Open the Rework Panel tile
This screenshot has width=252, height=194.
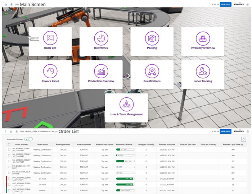[50, 74]
